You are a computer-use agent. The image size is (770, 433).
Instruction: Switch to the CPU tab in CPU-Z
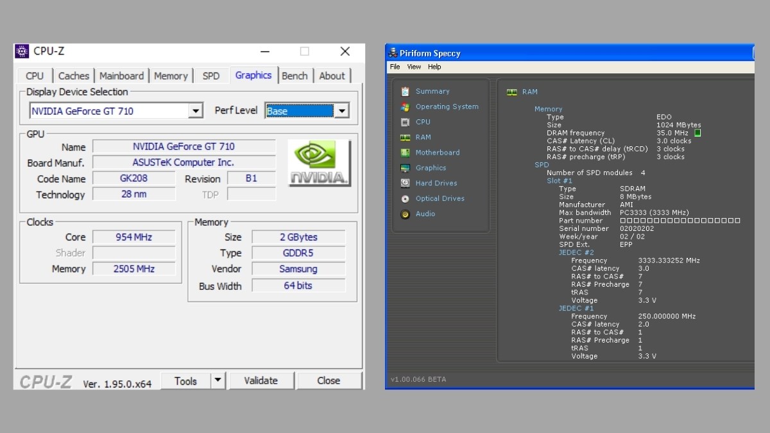35,76
